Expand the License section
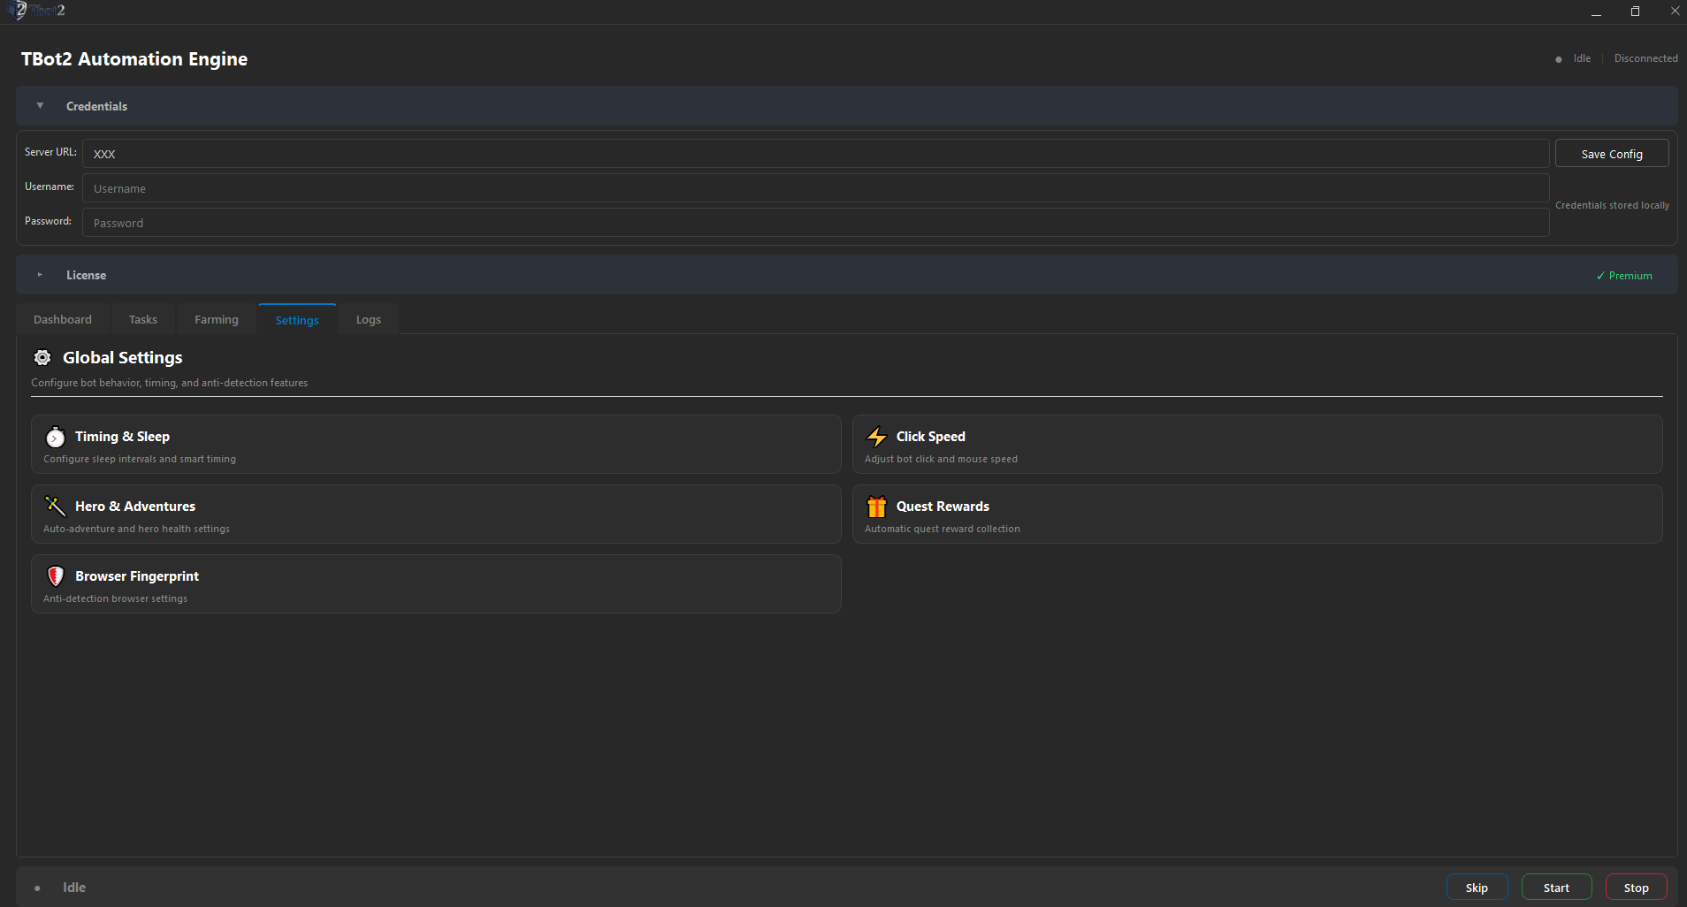 coord(40,274)
